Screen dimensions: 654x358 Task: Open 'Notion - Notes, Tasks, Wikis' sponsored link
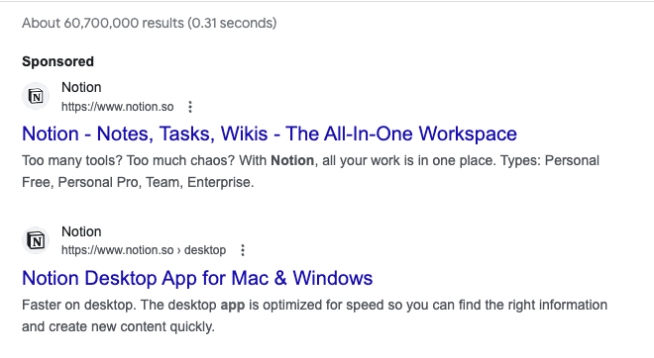(x=270, y=134)
